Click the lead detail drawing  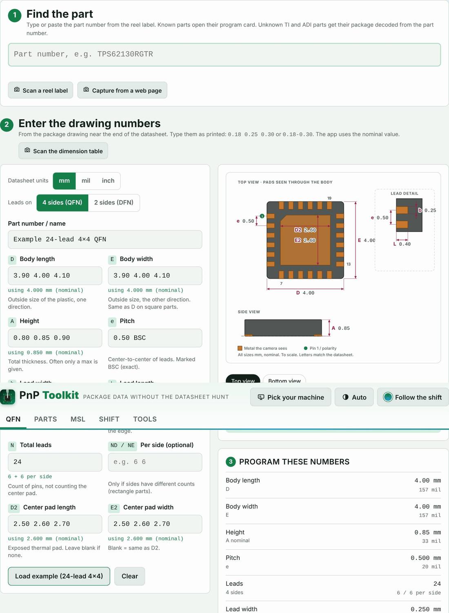tap(405, 230)
